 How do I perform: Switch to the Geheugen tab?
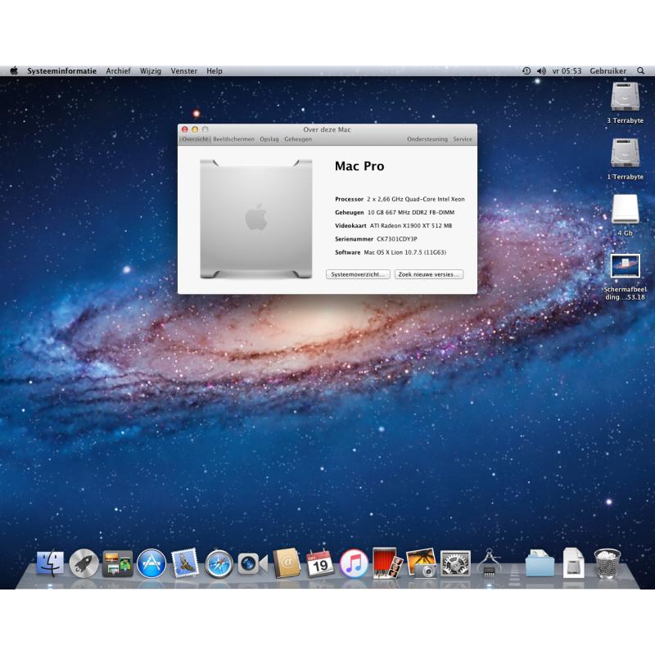tap(298, 139)
